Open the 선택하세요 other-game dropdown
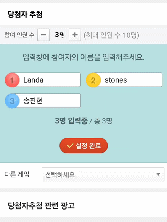The width and height of the screenshot is (167, 222). [103, 174]
